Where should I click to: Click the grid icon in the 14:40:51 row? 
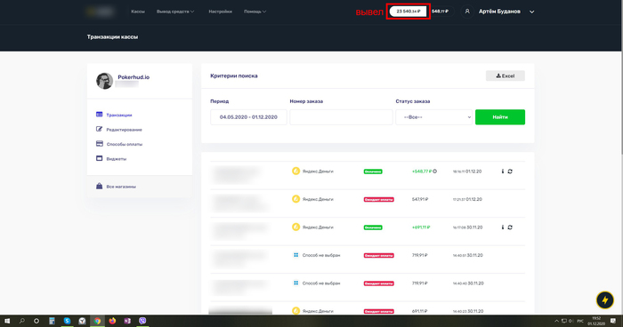tap(295, 255)
